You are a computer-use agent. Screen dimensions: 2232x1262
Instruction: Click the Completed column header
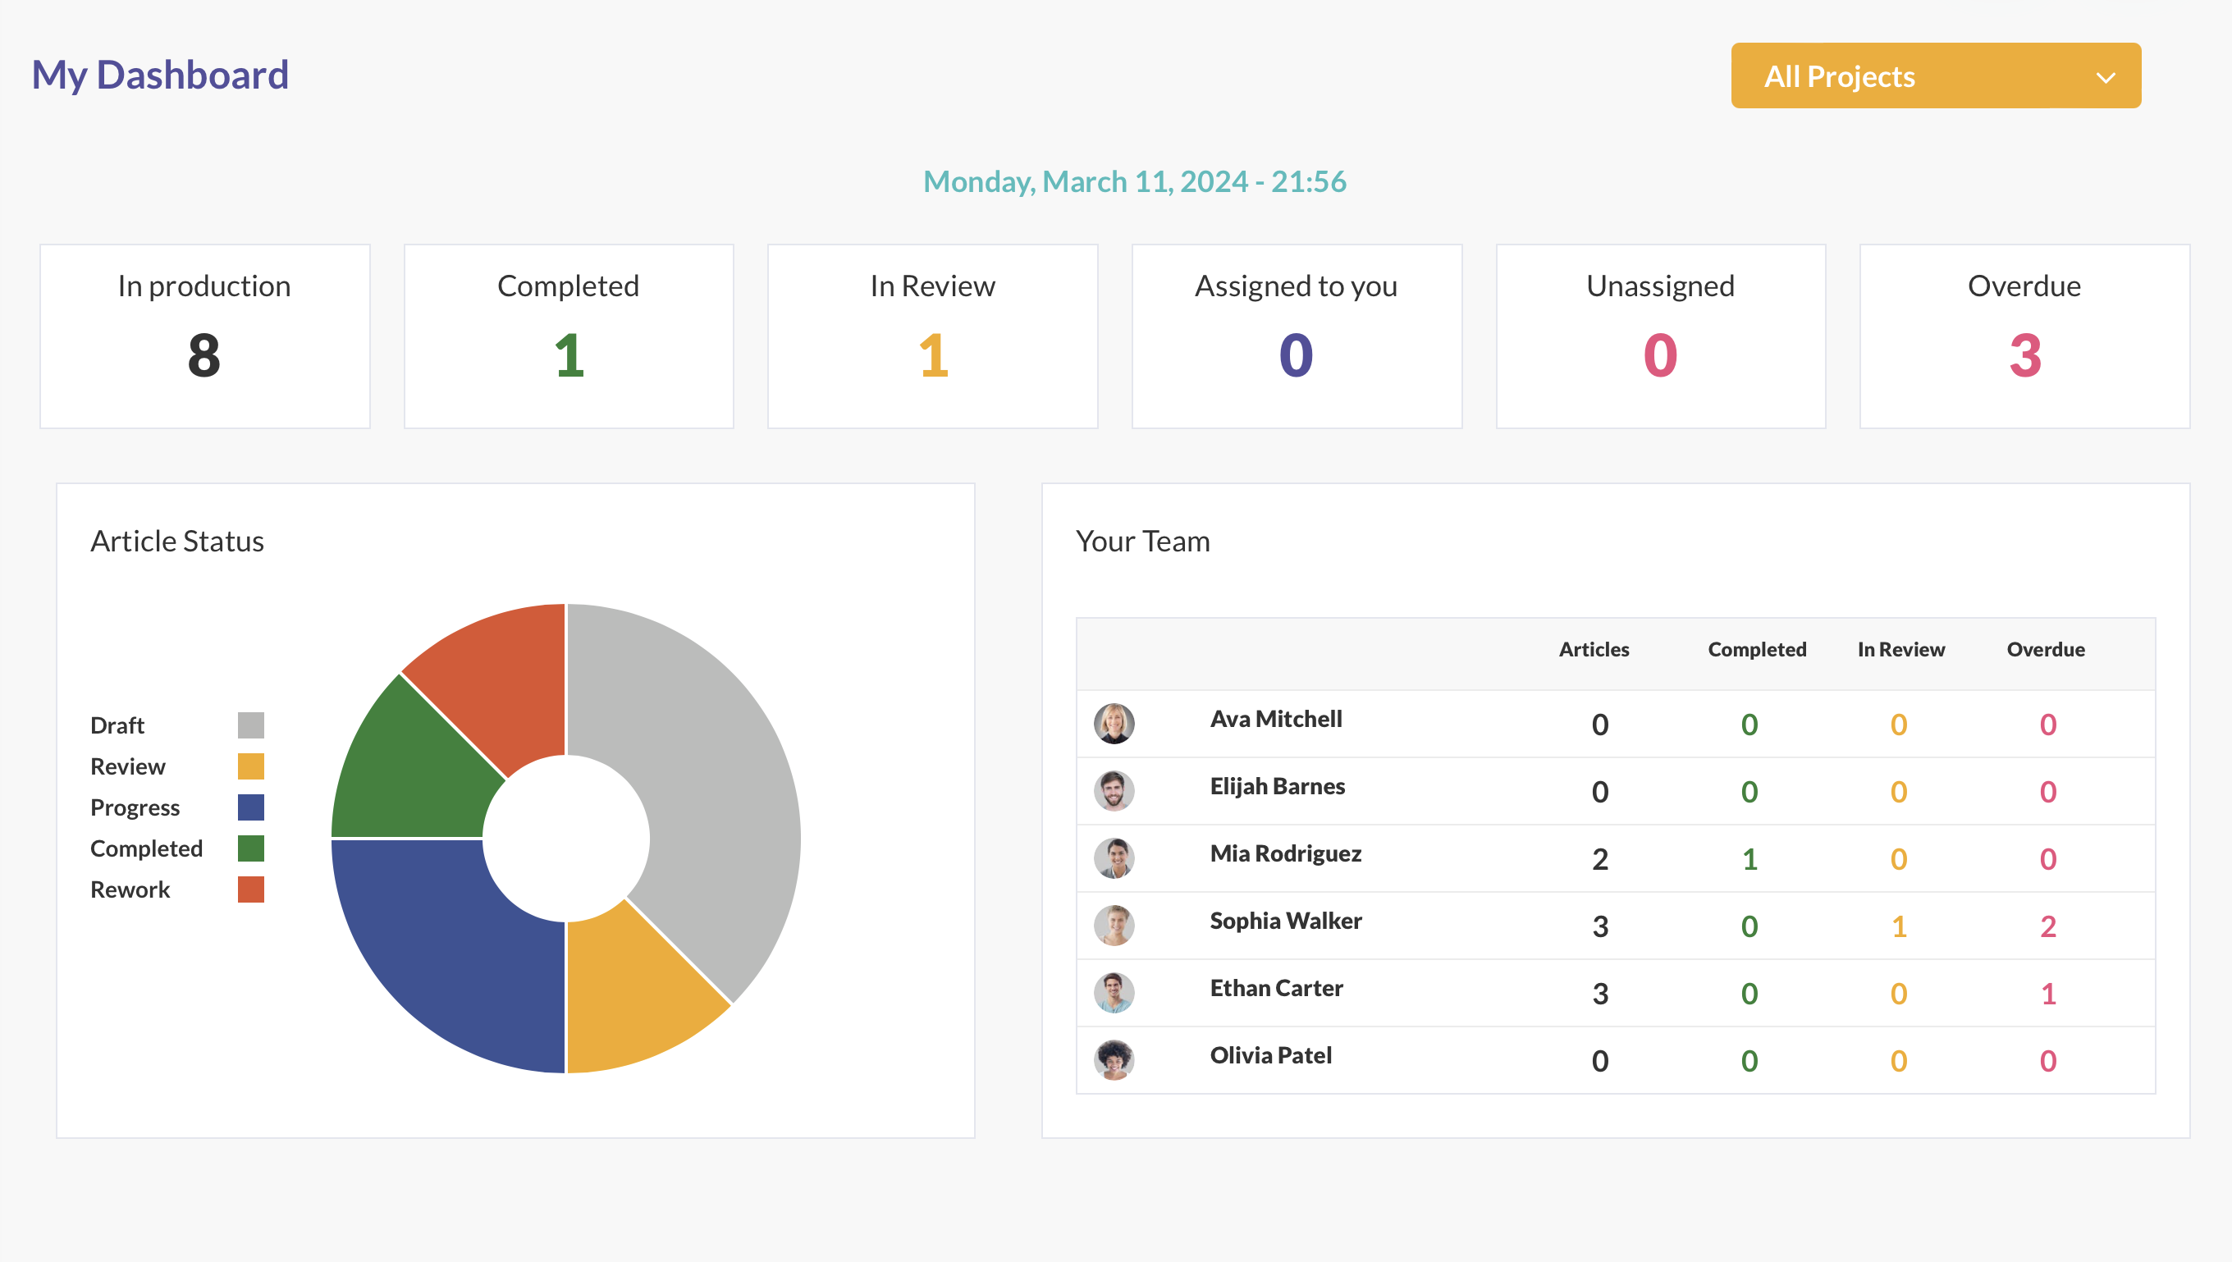coord(1756,649)
